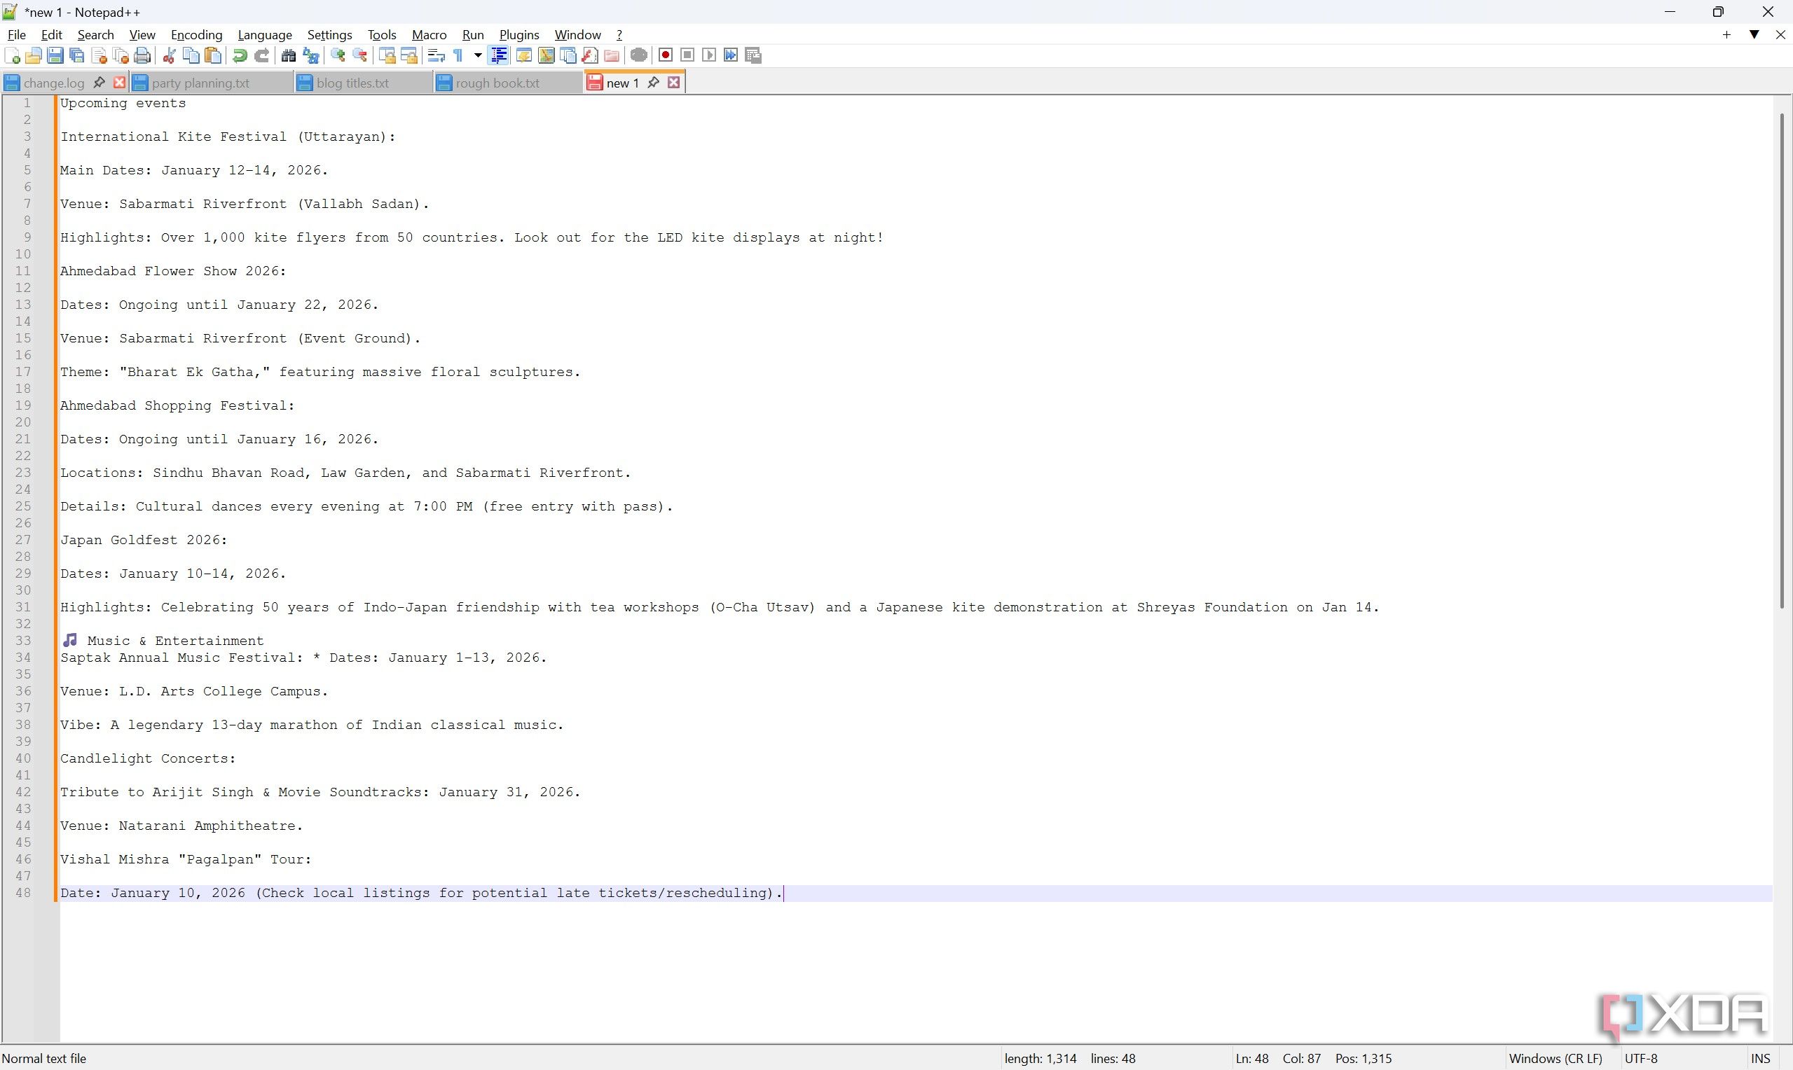Image resolution: width=1793 pixels, height=1070 pixels.
Task: Open Find with the binoculars icon
Action: click(289, 55)
